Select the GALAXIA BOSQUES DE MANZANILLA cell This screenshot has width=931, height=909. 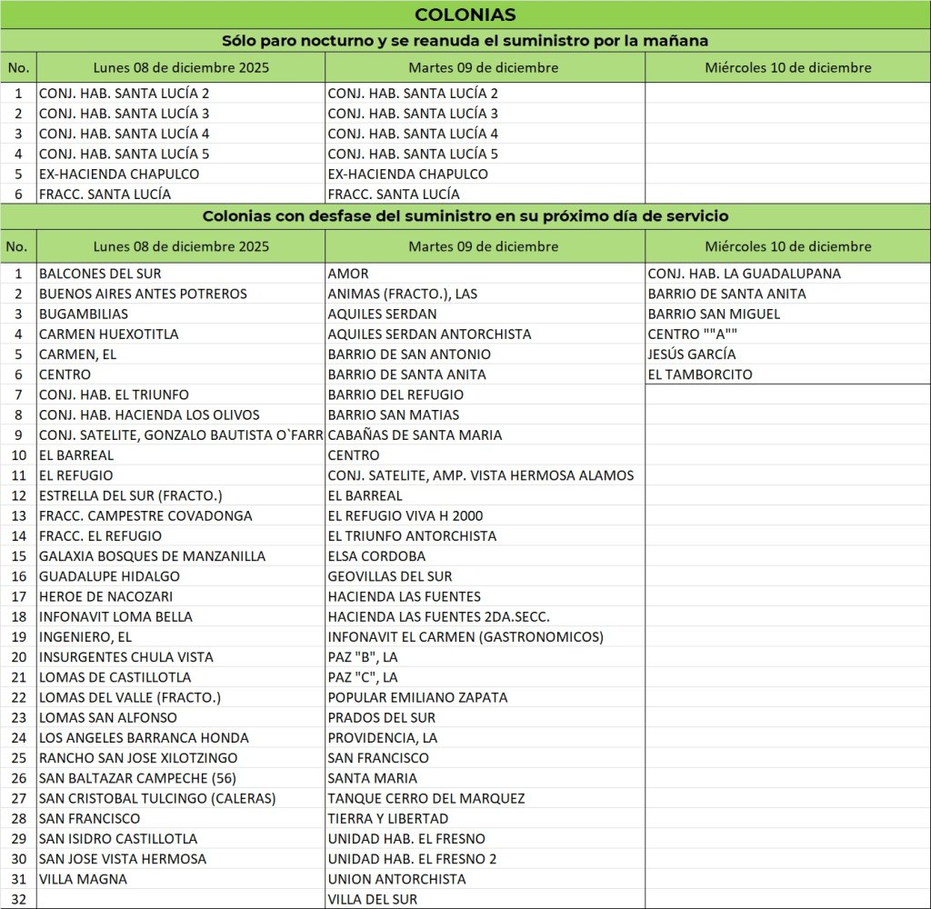tap(152, 555)
